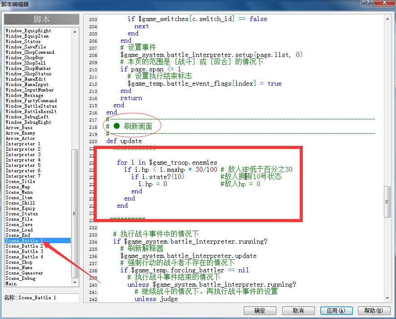
Task: Select the Scene_Load script
Action: point(38,230)
